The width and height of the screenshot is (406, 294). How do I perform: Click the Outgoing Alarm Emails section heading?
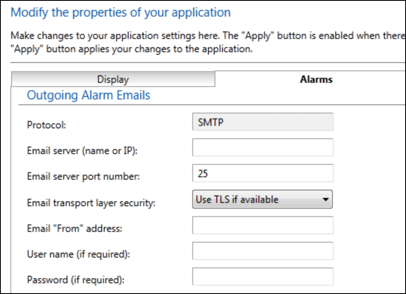pyautogui.click(x=88, y=95)
